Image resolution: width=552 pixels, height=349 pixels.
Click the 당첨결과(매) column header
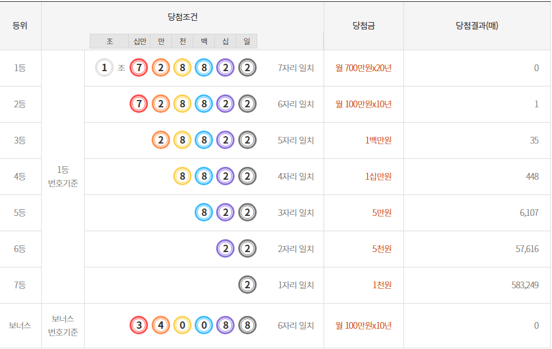point(477,26)
